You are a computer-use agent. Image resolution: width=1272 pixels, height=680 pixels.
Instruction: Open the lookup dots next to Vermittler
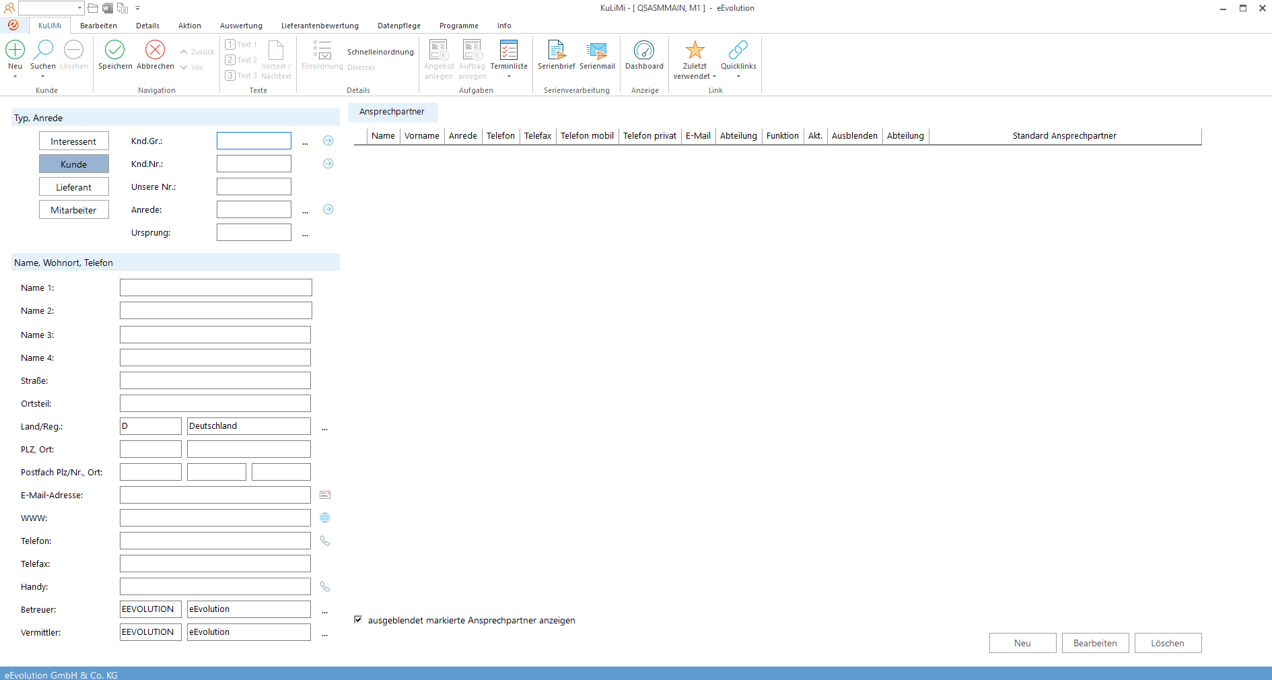[324, 634]
